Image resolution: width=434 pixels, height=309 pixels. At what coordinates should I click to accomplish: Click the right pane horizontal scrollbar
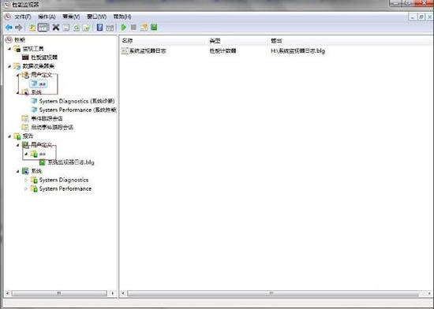276,293
